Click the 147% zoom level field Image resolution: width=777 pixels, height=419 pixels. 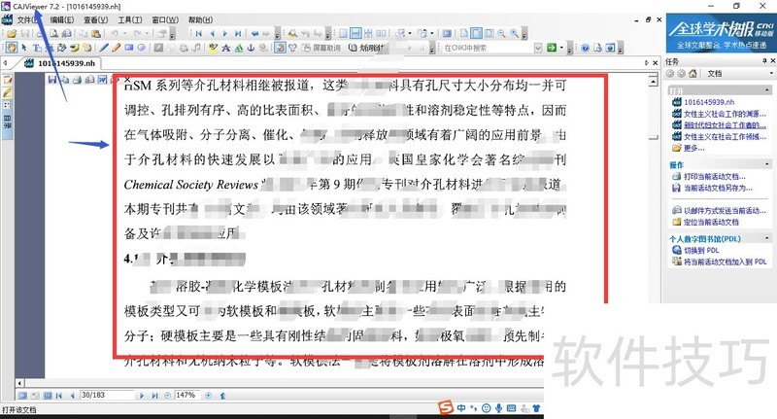[187, 396]
